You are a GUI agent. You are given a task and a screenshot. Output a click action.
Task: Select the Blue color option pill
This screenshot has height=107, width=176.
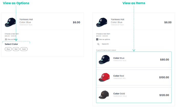click(8, 49)
